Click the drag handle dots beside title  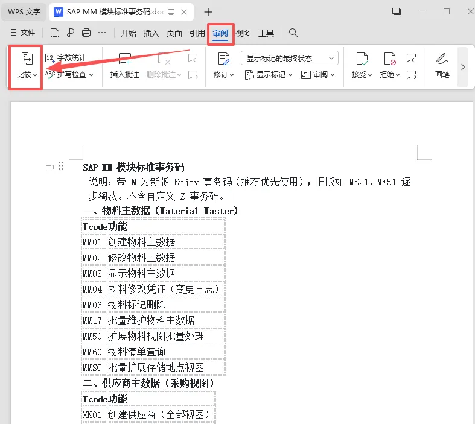click(x=61, y=166)
